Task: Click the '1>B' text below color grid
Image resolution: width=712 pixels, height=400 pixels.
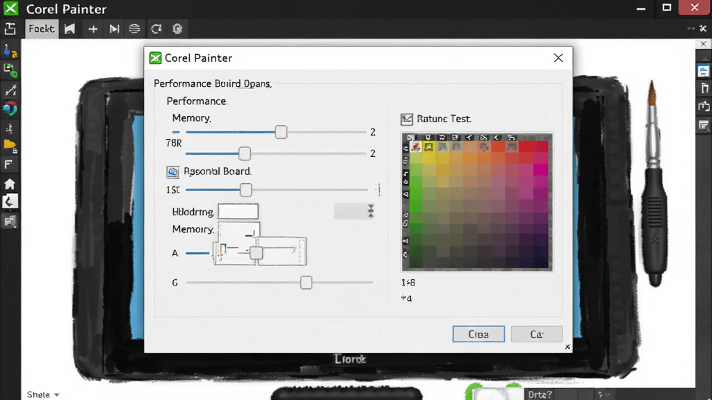Action: point(408,283)
